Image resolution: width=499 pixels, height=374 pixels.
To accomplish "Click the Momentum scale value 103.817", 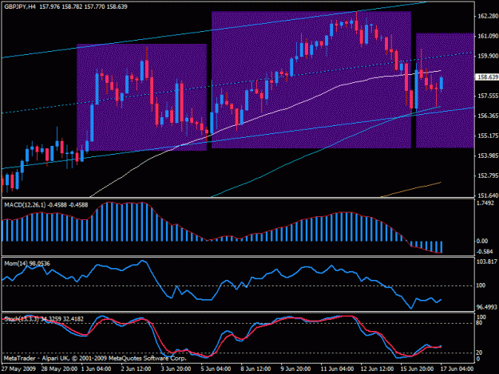I will pos(487,262).
